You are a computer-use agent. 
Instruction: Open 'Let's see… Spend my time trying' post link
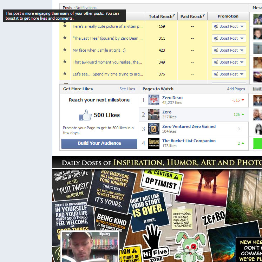pos(108,74)
